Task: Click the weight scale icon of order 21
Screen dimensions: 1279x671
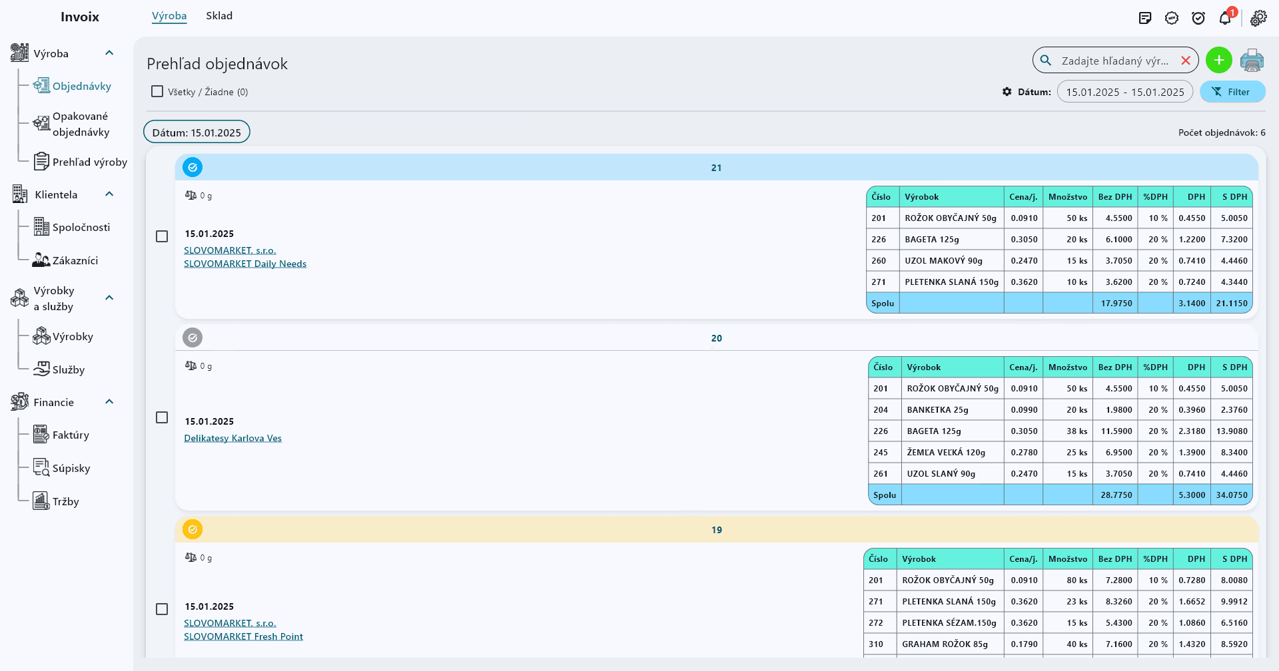Action: point(191,195)
